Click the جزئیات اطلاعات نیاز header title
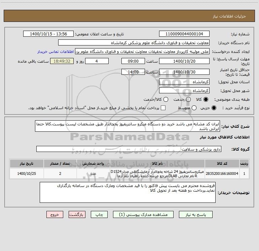This screenshot has width=259, height=251. (x=229, y=16)
